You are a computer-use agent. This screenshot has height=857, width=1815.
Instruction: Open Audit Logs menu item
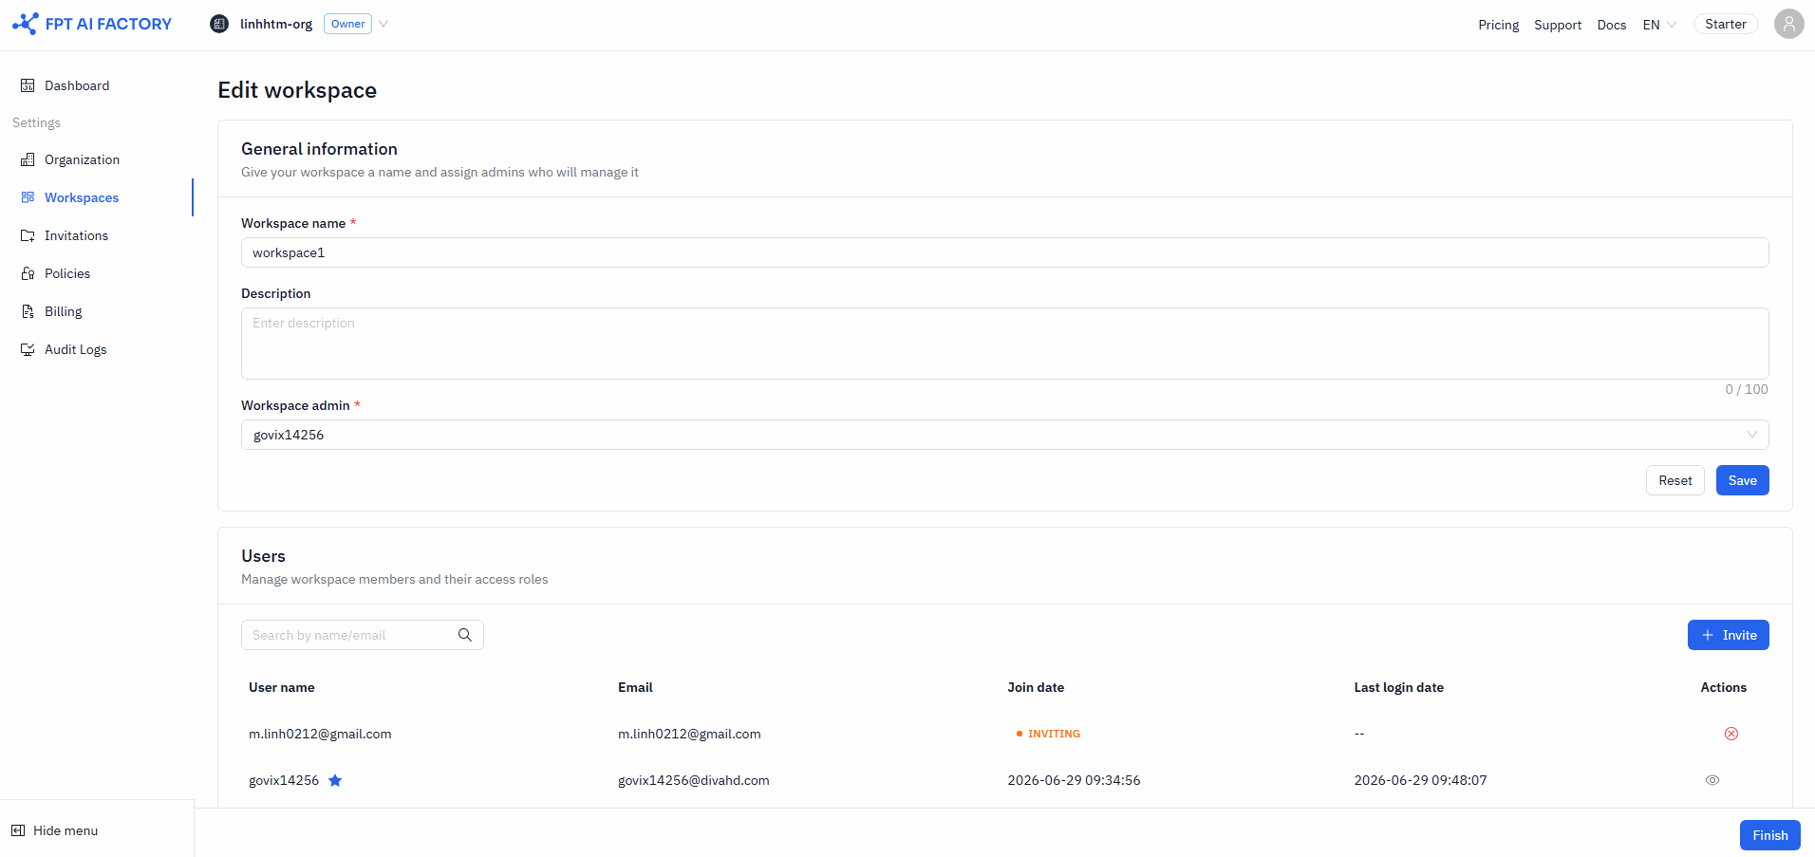click(76, 349)
